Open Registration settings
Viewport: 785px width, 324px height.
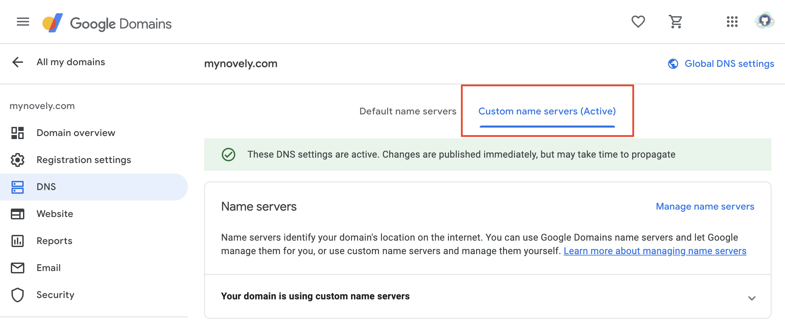click(84, 160)
